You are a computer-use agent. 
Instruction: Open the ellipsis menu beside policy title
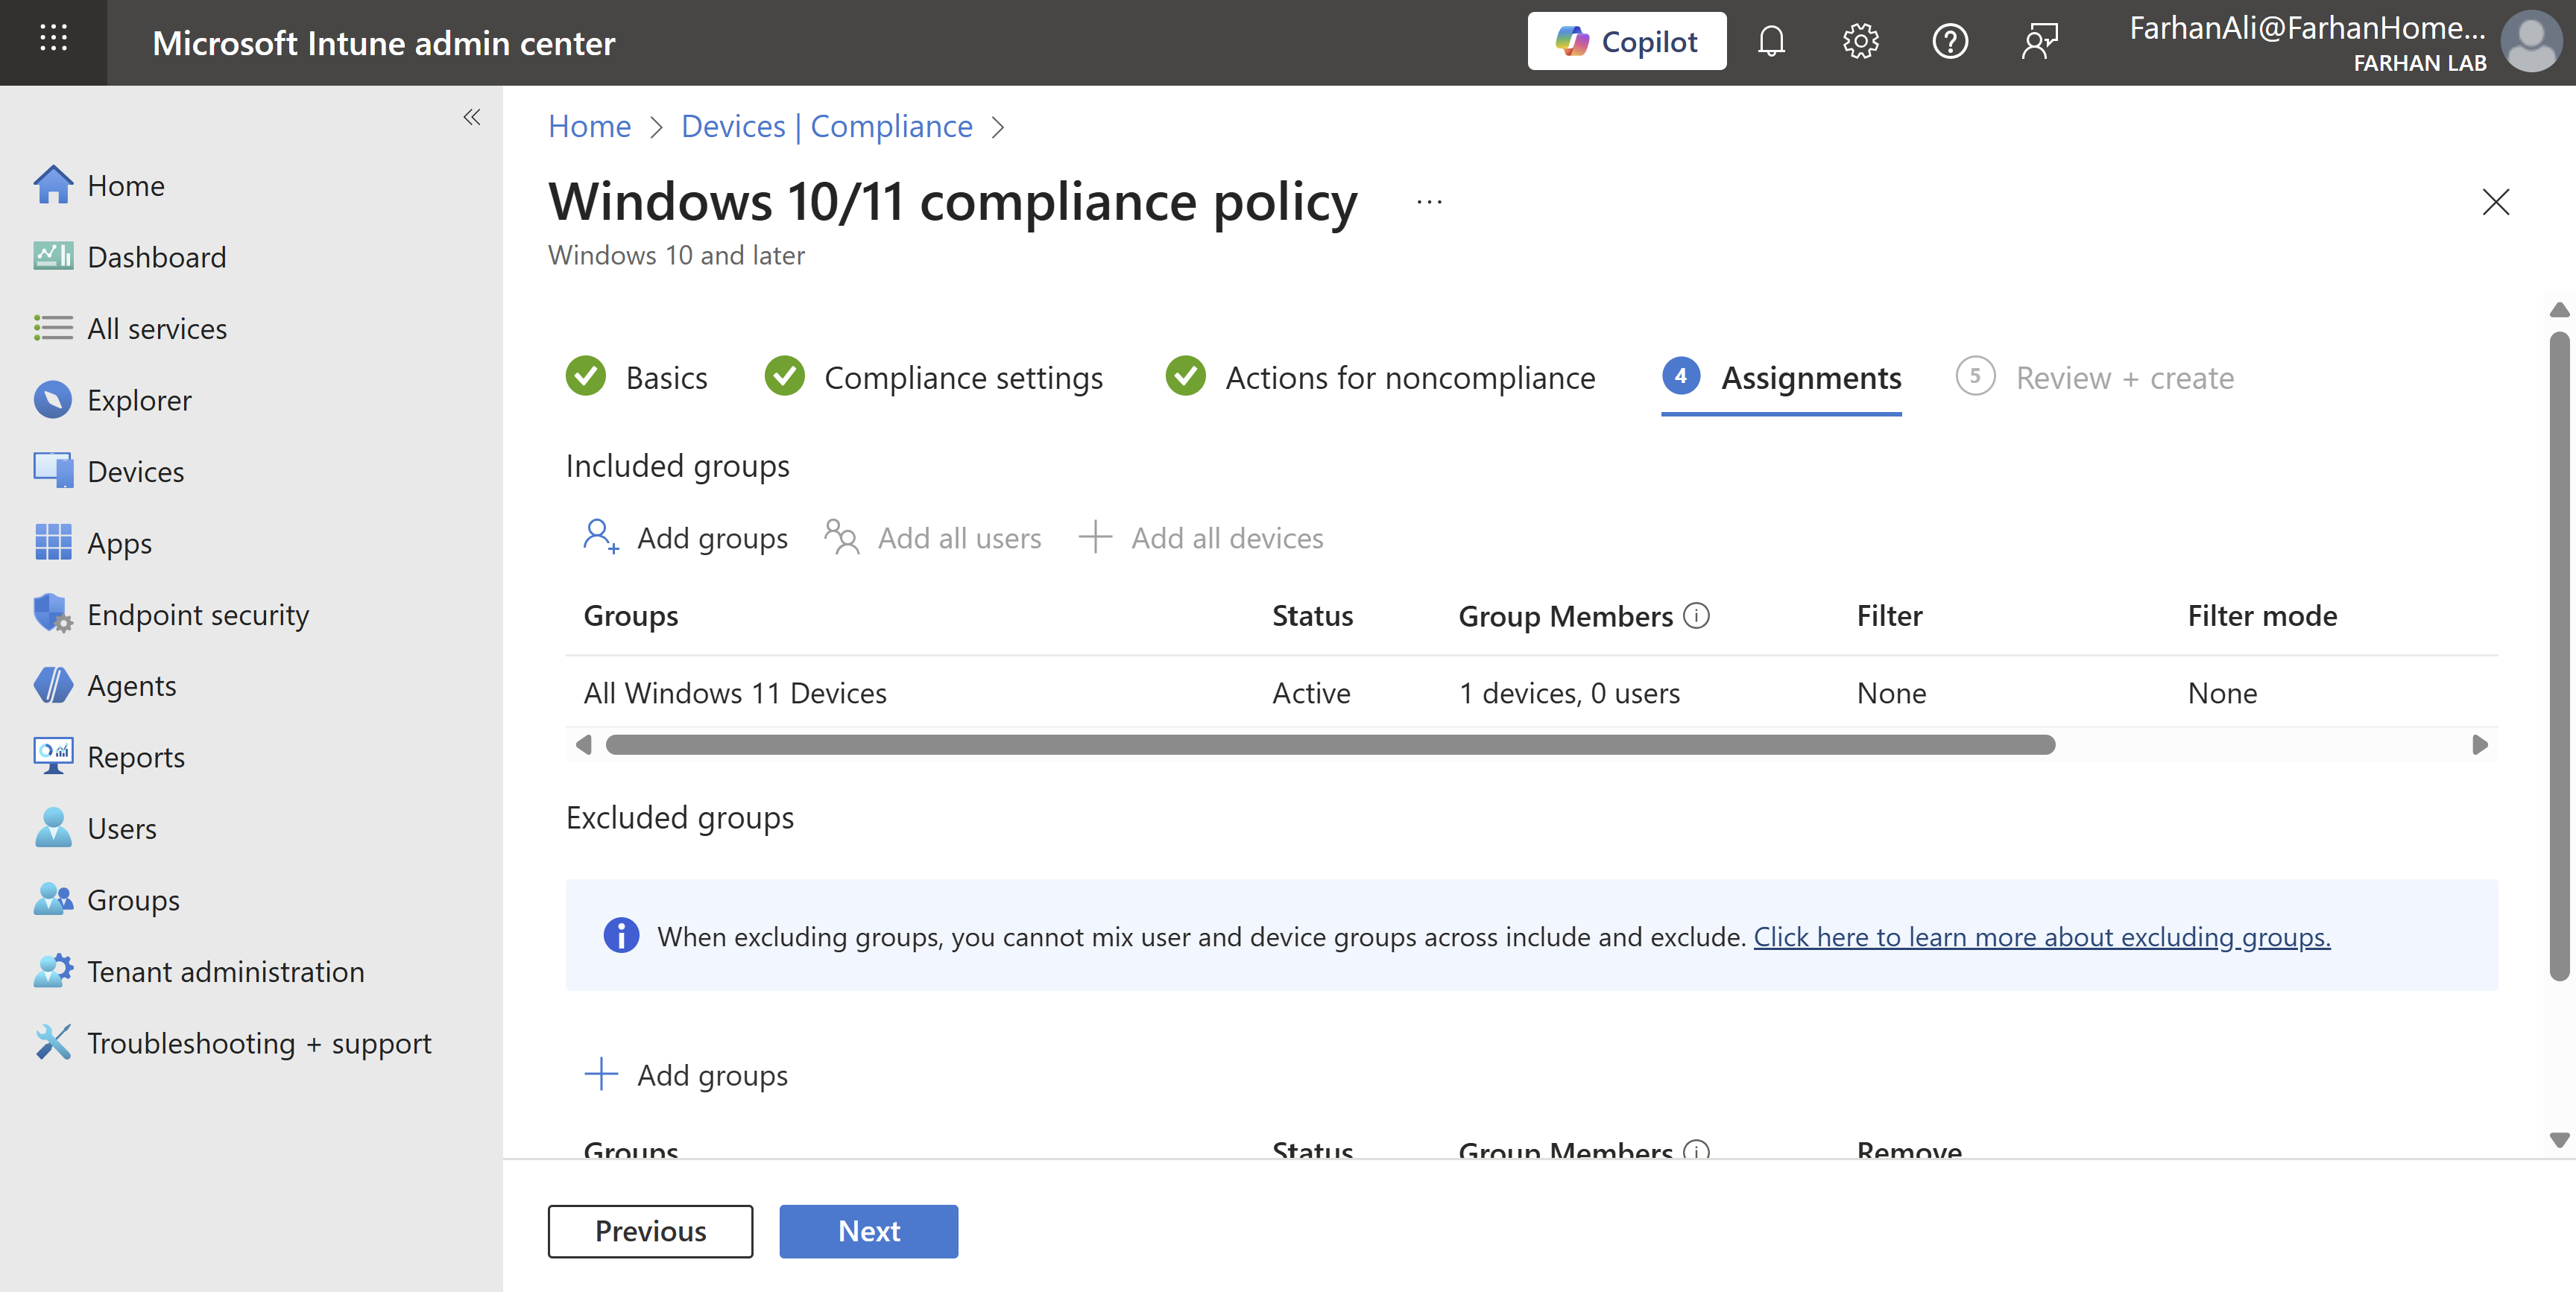(1429, 202)
